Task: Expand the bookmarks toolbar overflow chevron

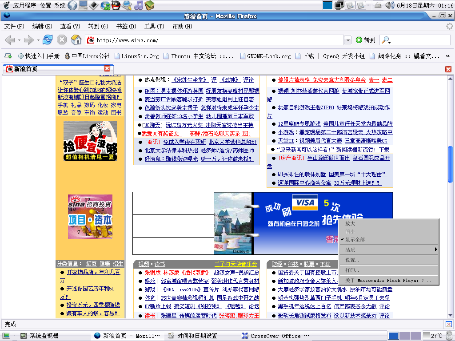Action: (x=448, y=56)
